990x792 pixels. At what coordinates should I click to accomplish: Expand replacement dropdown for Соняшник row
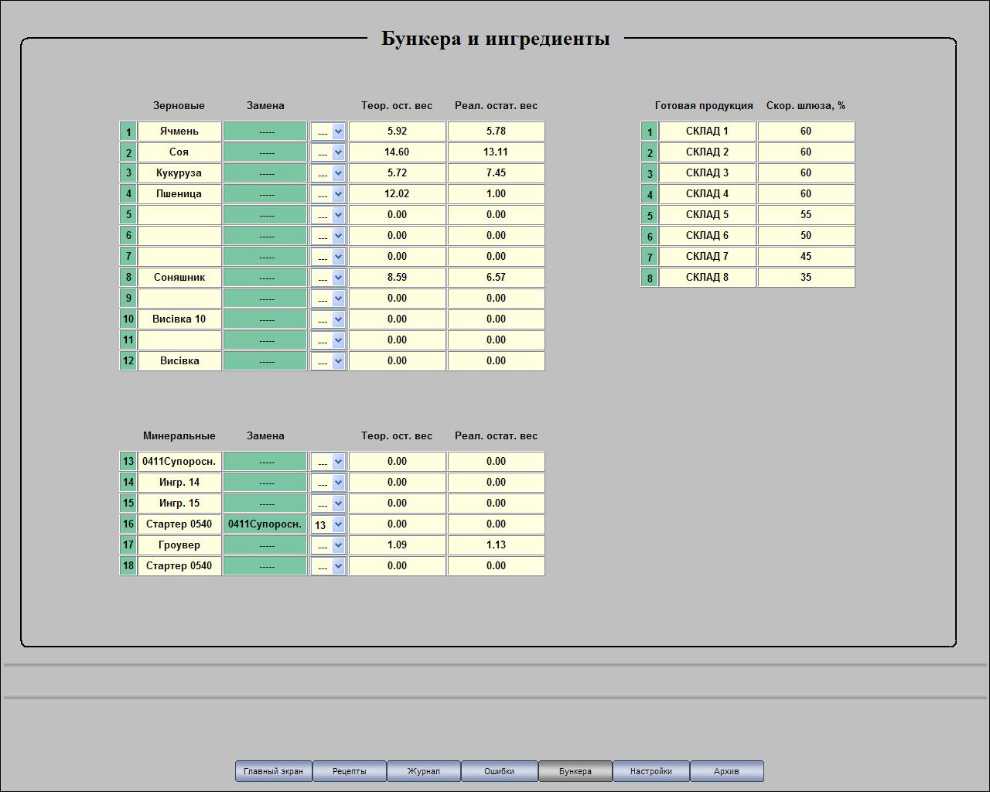click(328, 278)
